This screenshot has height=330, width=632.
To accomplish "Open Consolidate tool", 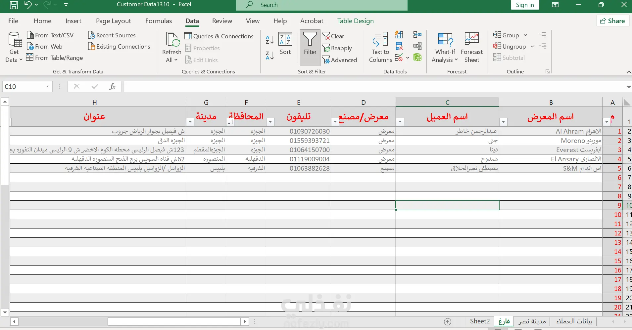I will pos(417,35).
